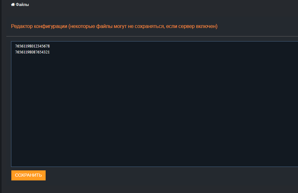Click the digits "87654321" in second line

tap(41, 52)
